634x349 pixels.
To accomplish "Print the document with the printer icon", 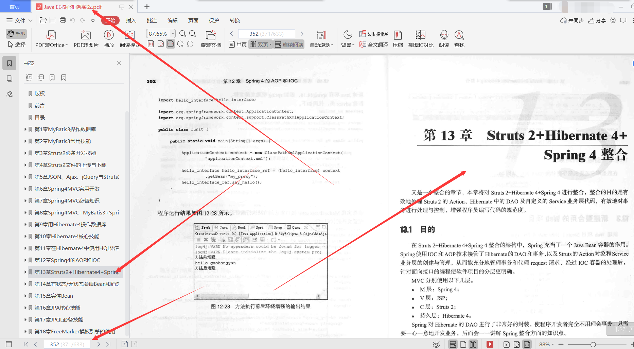I will click(63, 20).
